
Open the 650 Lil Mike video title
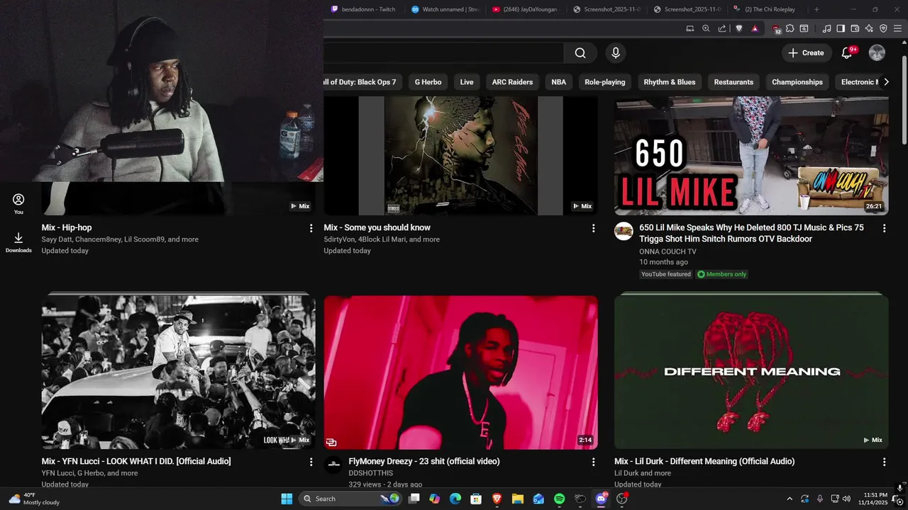751,233
